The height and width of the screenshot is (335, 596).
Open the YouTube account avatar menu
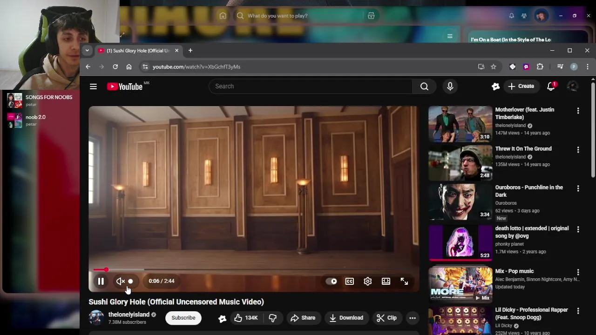point(573,86)
